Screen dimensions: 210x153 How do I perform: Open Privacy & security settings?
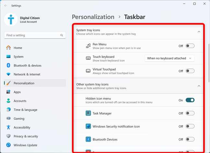tap(35, 136)
